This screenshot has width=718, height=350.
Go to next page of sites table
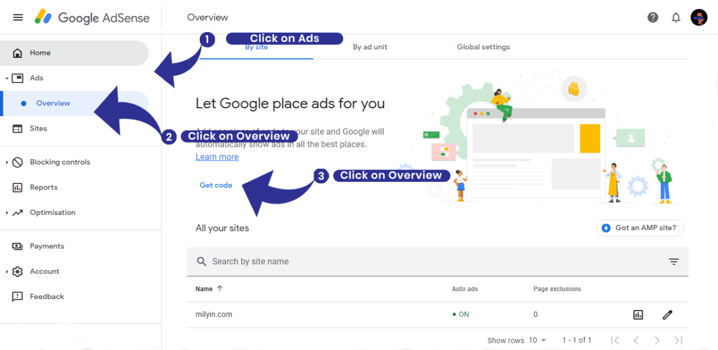[x=657, y=340]
